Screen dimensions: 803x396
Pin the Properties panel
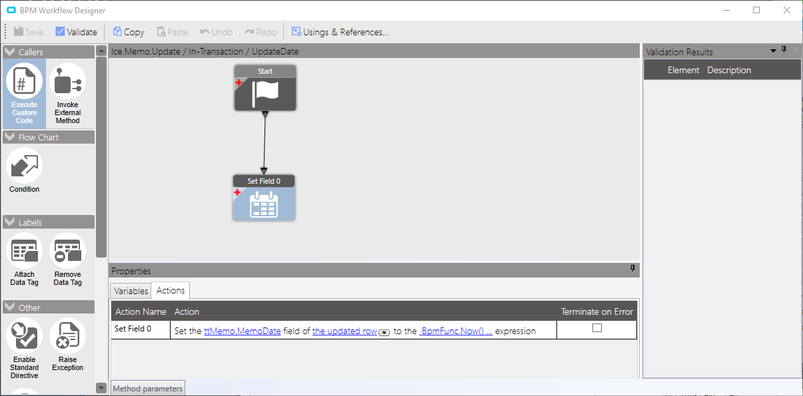(x=633, y=268)
